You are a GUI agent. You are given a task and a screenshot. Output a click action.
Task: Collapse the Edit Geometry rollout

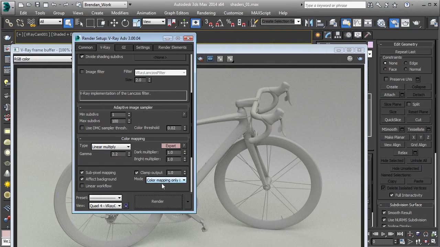click(406, 44)
